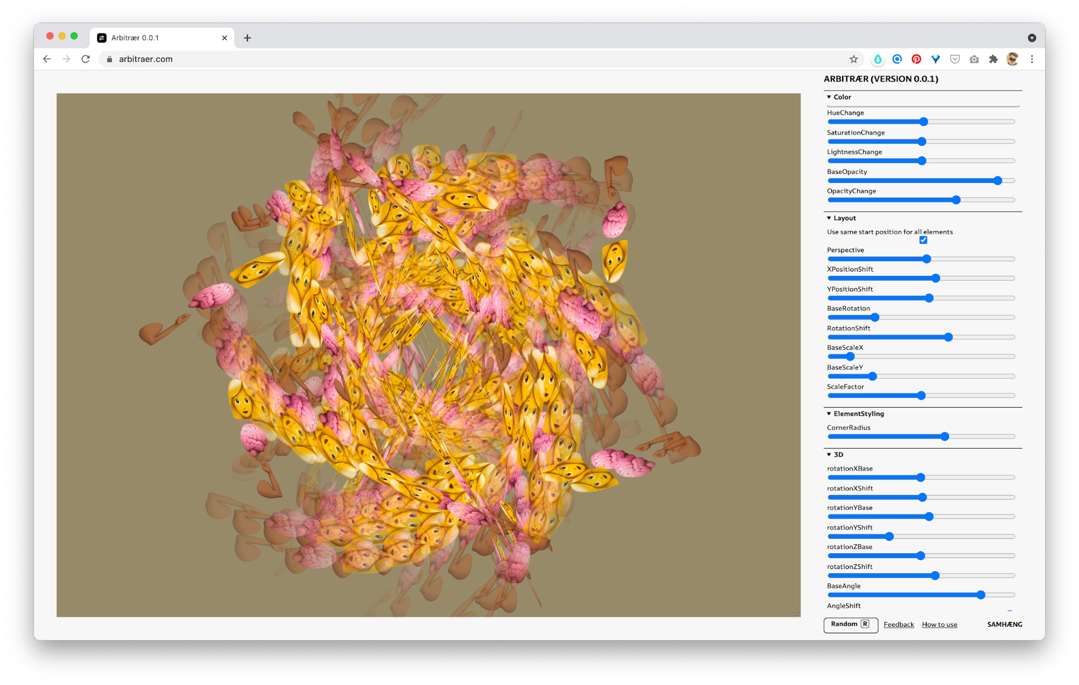Open the How to use link

point(939,625)
